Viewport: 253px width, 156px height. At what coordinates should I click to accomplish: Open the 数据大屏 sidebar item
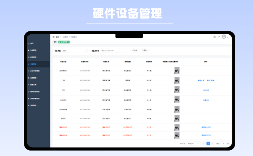pos(32,85)
